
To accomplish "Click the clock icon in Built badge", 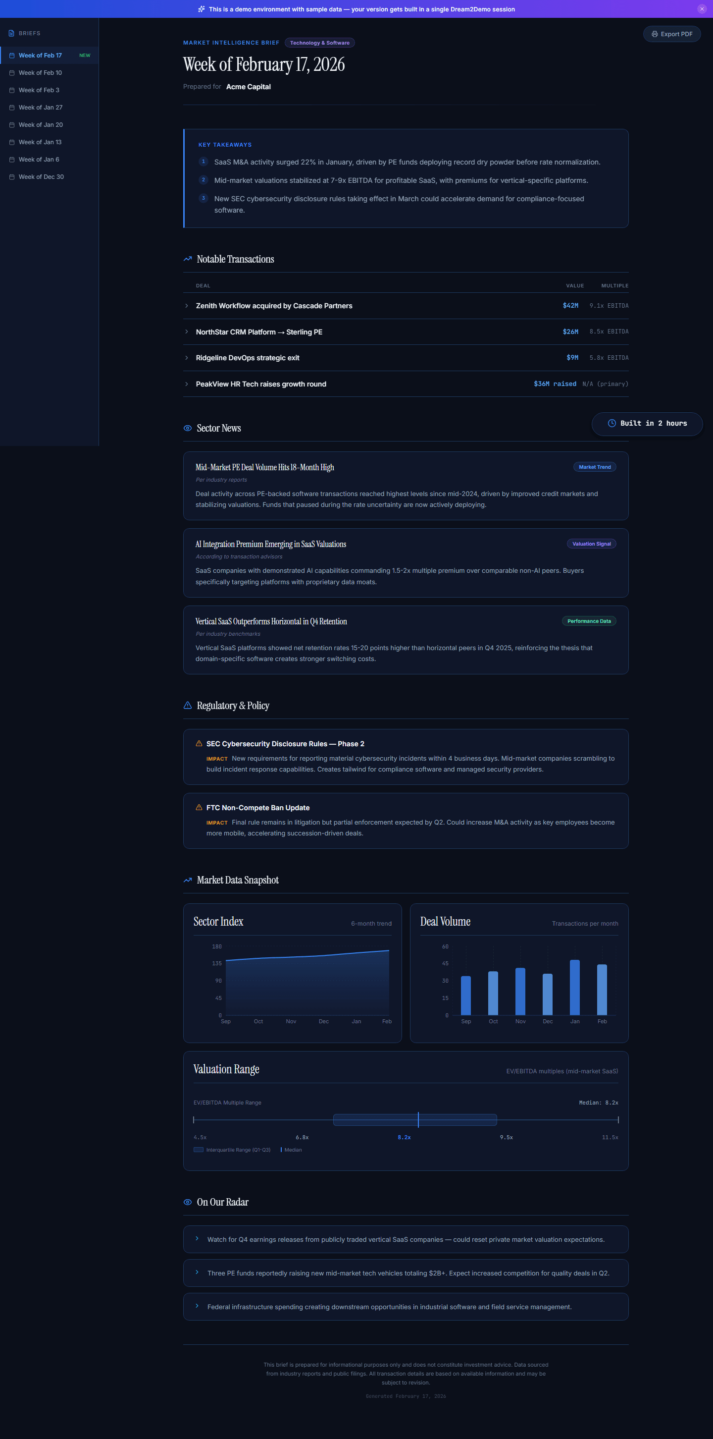I will pos(612,424).
